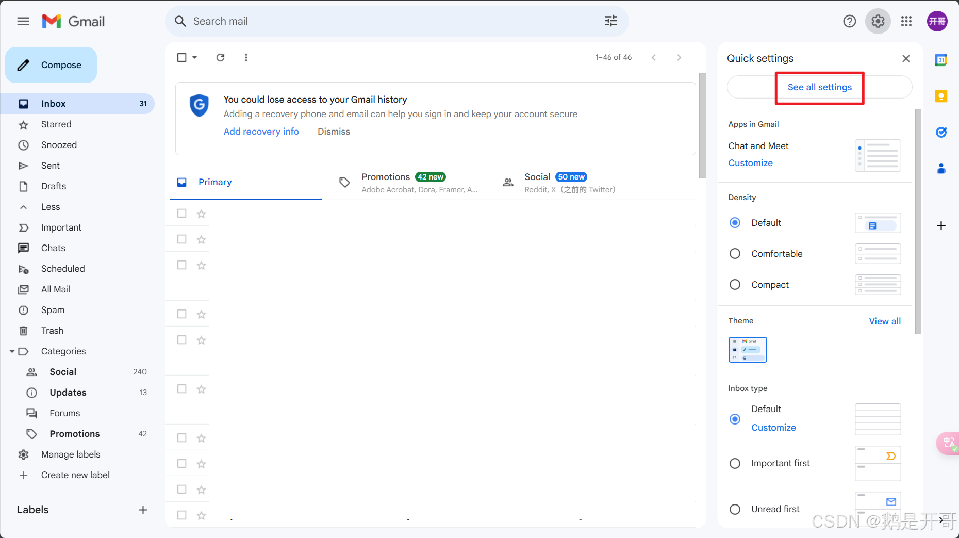Switch to the Primary tab

pyautogui.click(x=246, y=182)
